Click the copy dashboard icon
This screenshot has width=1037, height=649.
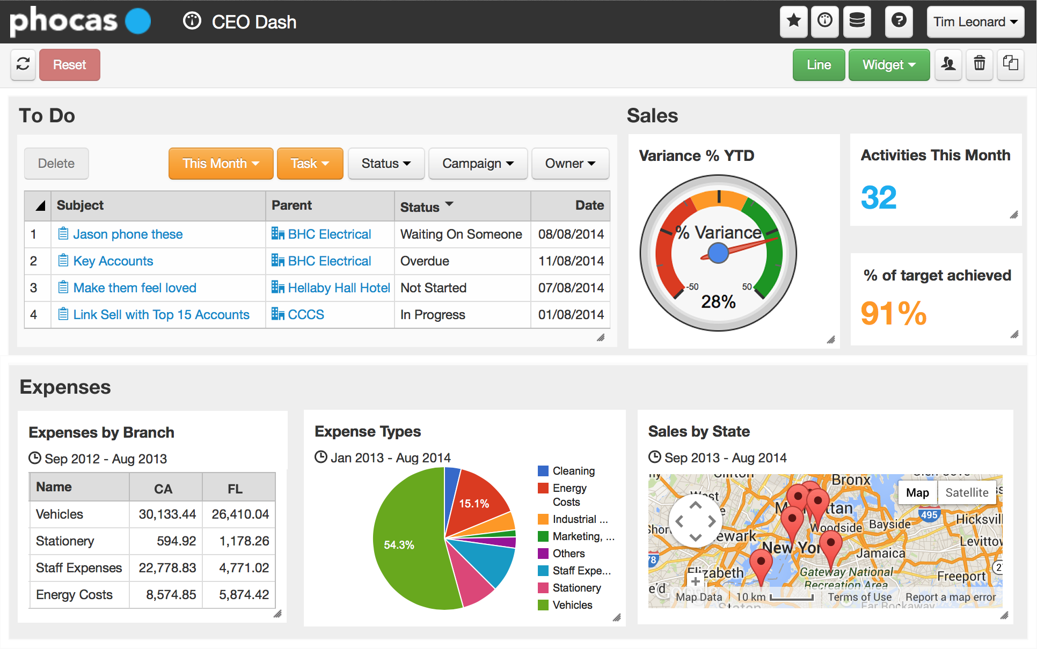pyautogui.click(x=1011, y=65)
